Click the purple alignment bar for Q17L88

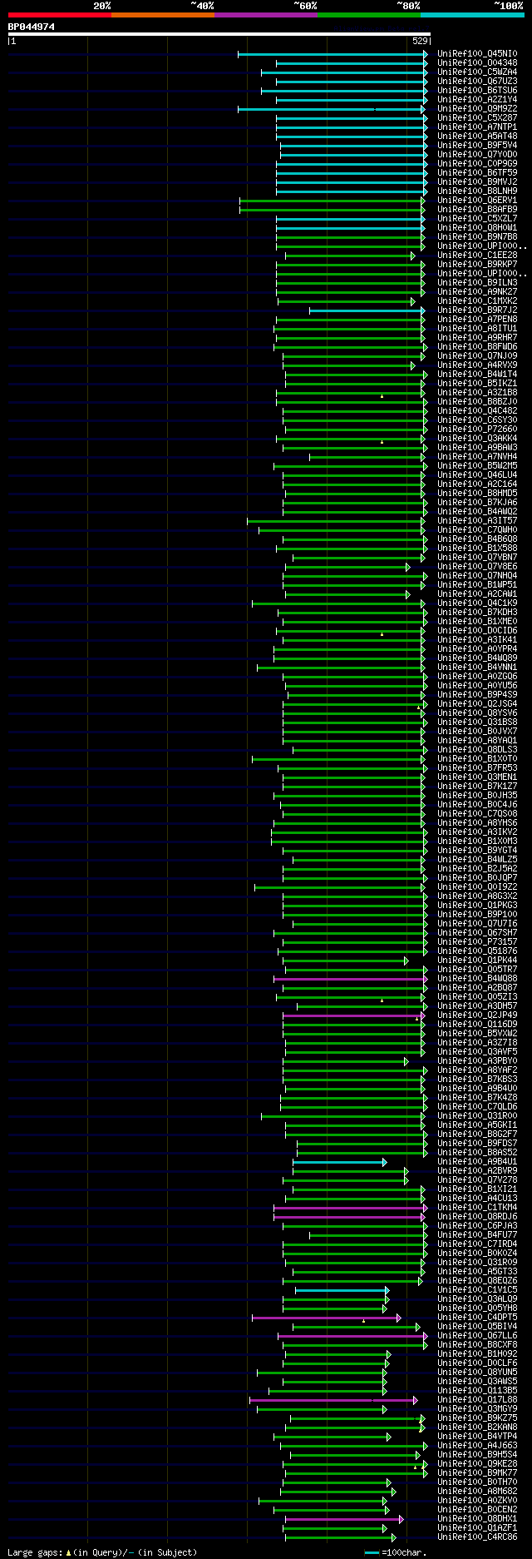[x=333, y=1400]
